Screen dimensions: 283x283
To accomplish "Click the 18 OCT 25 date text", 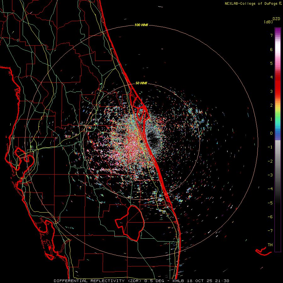I will click(x=199, y=281).
